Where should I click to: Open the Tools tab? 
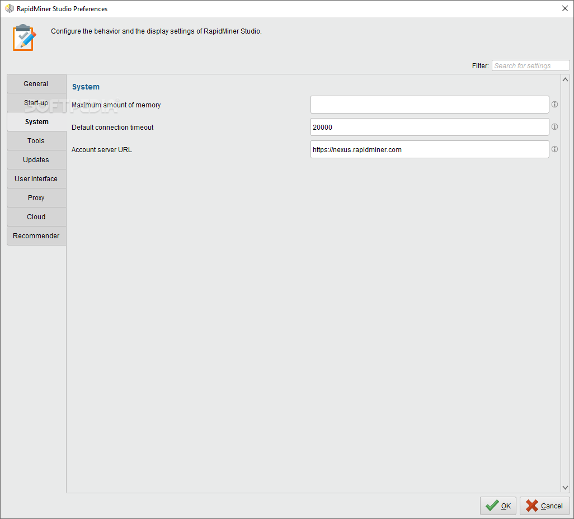tap(36, 141)
